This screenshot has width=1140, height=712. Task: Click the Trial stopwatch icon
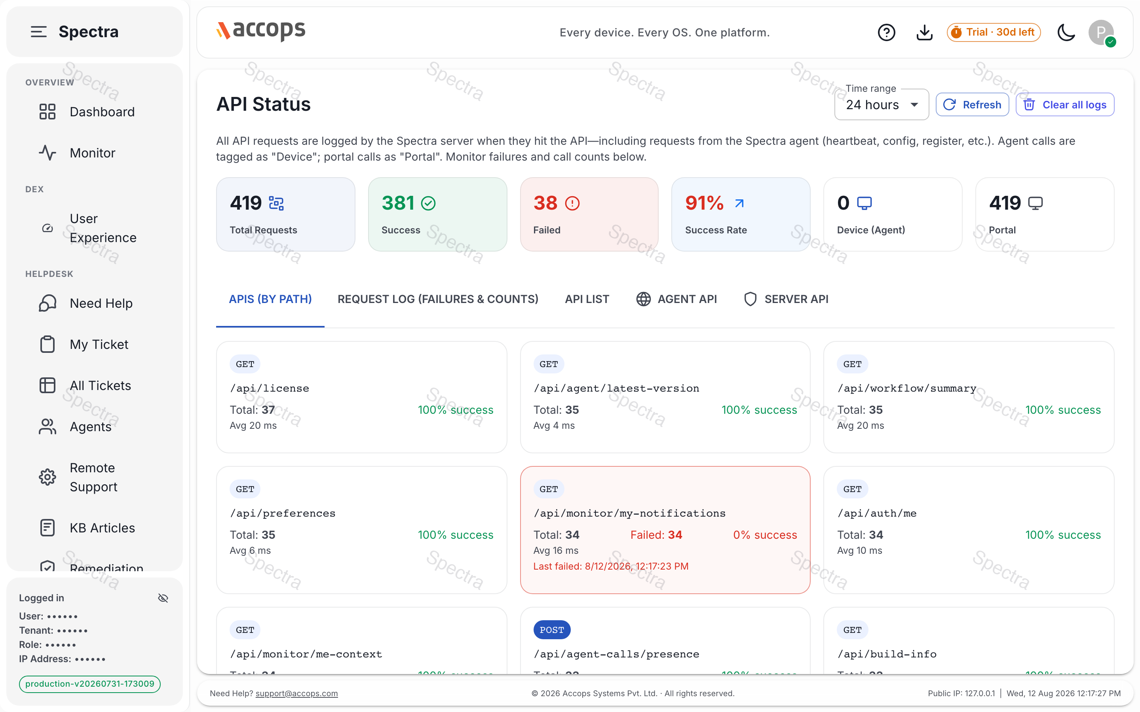956,32
